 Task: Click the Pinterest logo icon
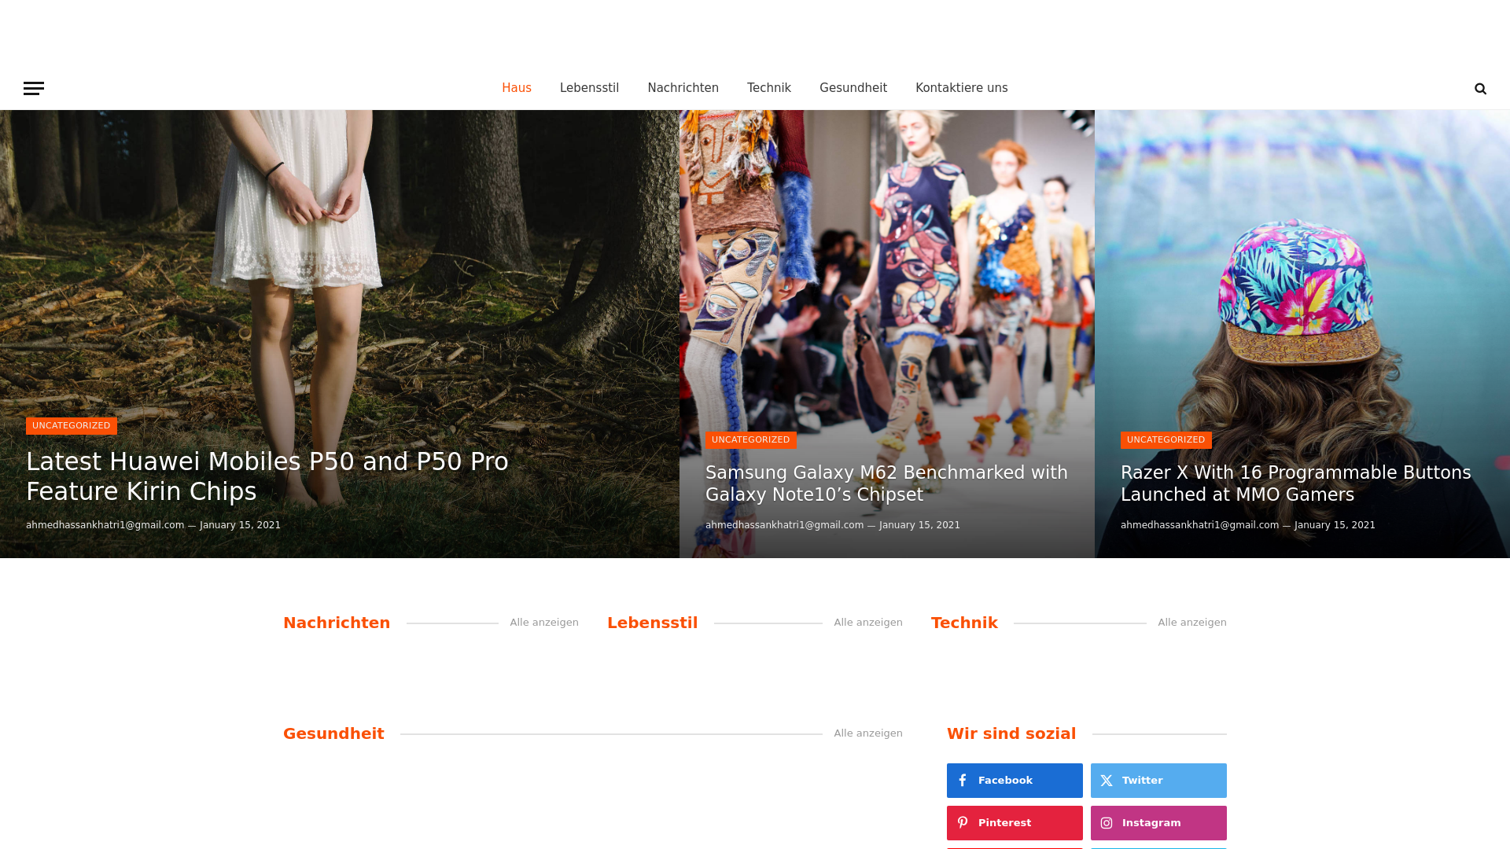(x=963, y=823)
